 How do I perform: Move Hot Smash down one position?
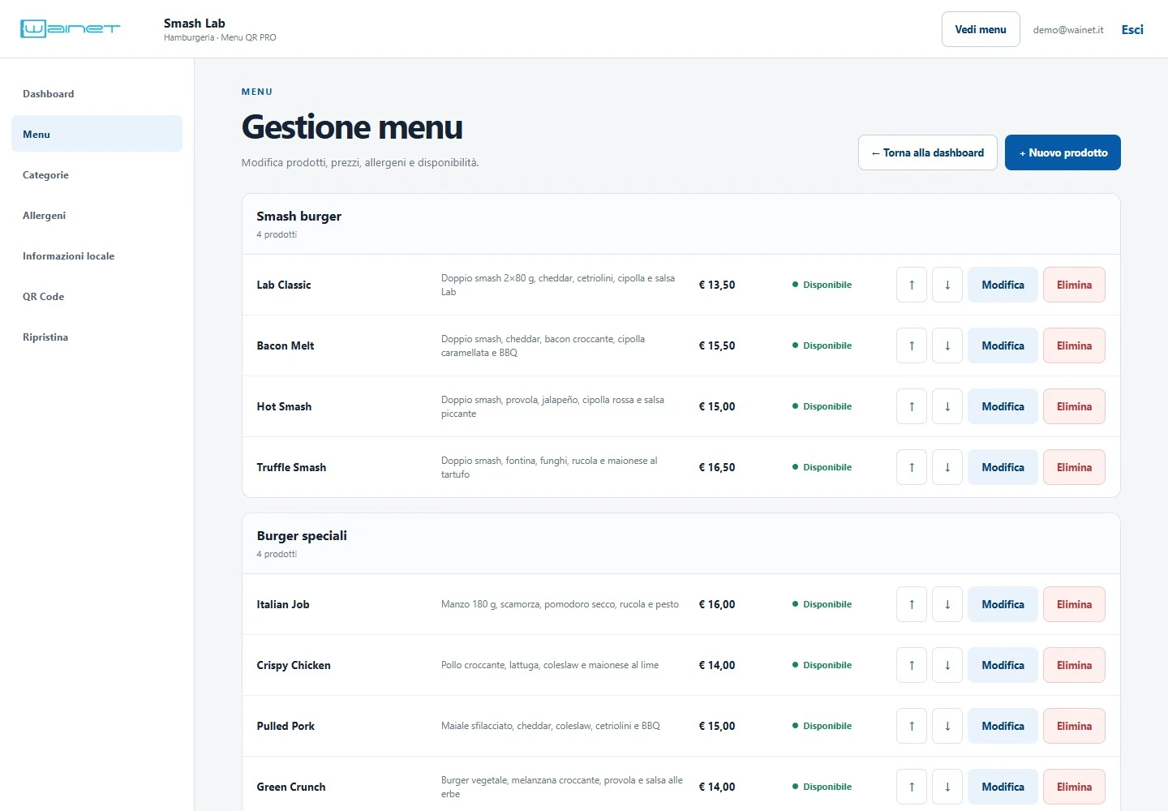click(x=947, y=406)
